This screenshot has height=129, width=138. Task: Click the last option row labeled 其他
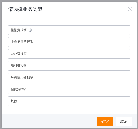click(69, 101)
